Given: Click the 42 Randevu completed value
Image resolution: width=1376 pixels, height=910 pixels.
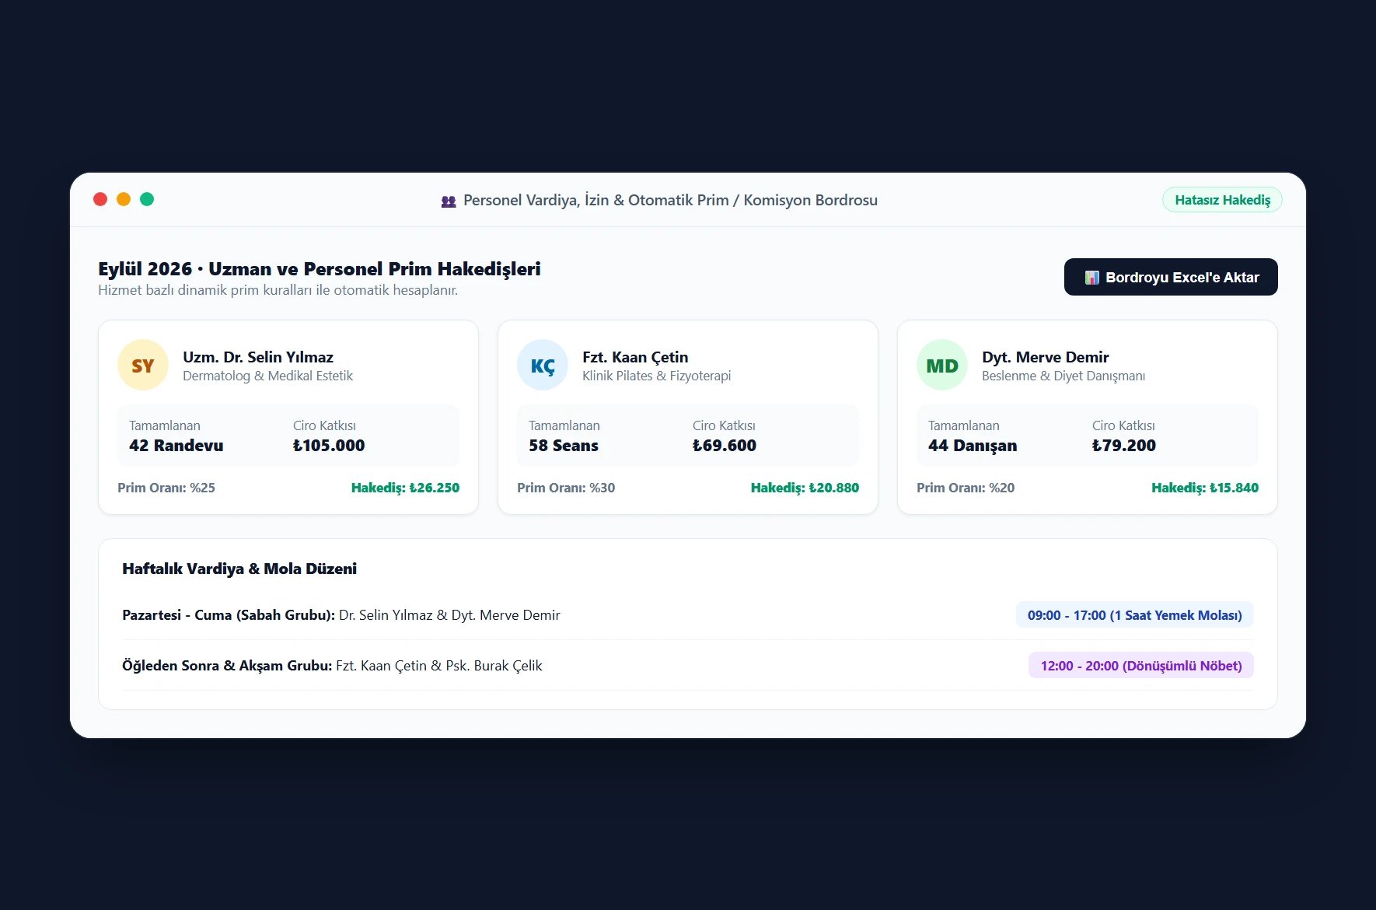Looking at the screenshot, I should (x=176, y=446).
